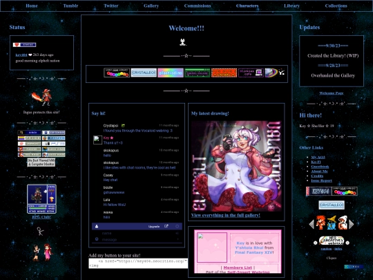The width and height of the screenshot is (373, 280).
Task: Click the small cat sprite under Welcome
Action: click(182, 42)
